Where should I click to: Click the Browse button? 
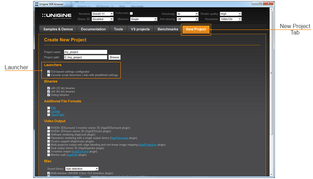(114, 57)
